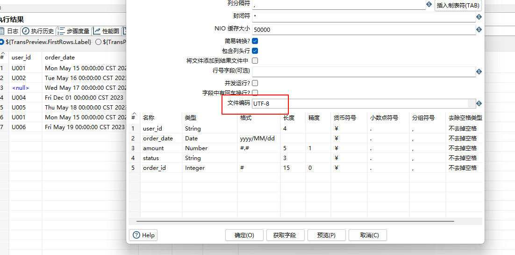This screenshot has width=515, height=255.
Task: Click the order_date header in preview results
Action: (x=84, y=57)
